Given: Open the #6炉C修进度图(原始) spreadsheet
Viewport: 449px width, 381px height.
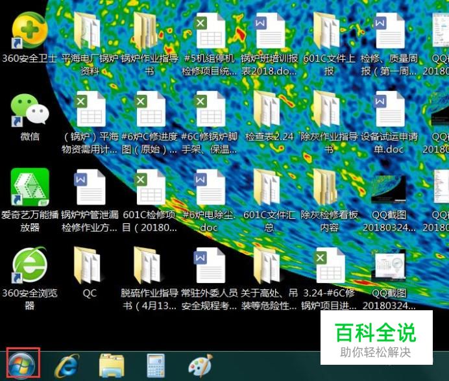Looking at the screenshot, I should [151, 110].
